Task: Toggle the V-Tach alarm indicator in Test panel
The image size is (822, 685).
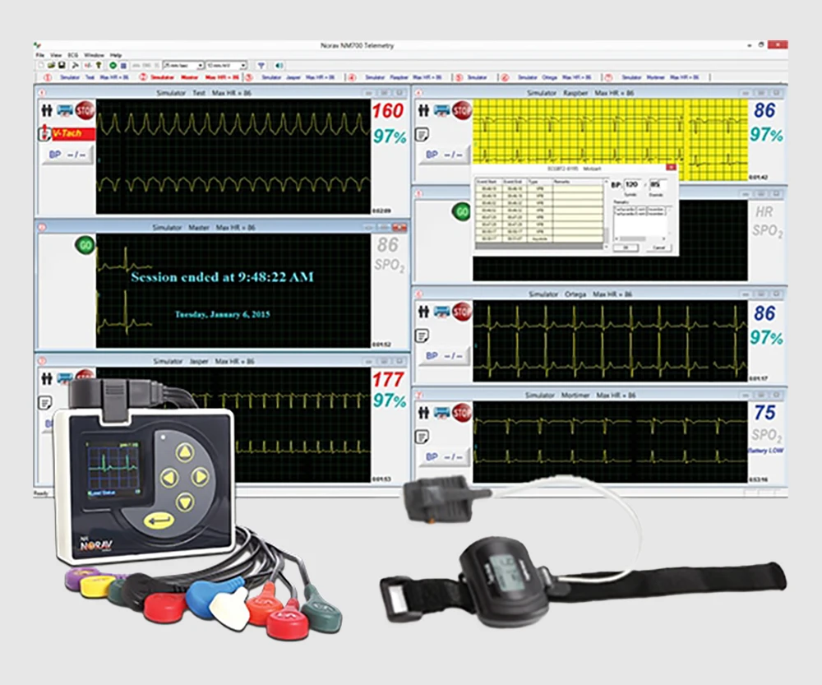Action: pyautogui.click(x=68, y=133)
